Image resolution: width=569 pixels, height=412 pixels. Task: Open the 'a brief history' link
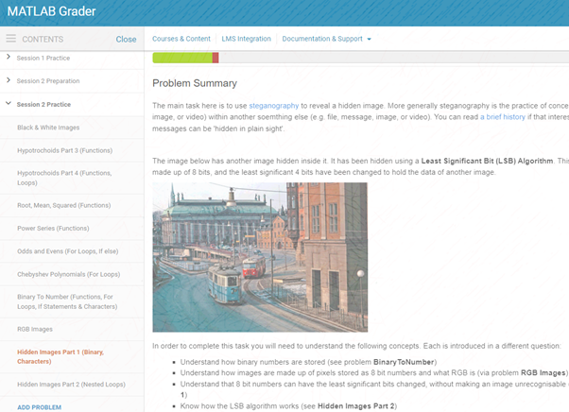503,117
